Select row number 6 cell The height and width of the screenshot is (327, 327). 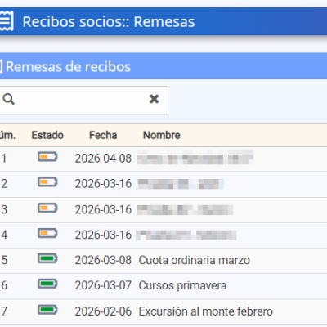point(4,285)
